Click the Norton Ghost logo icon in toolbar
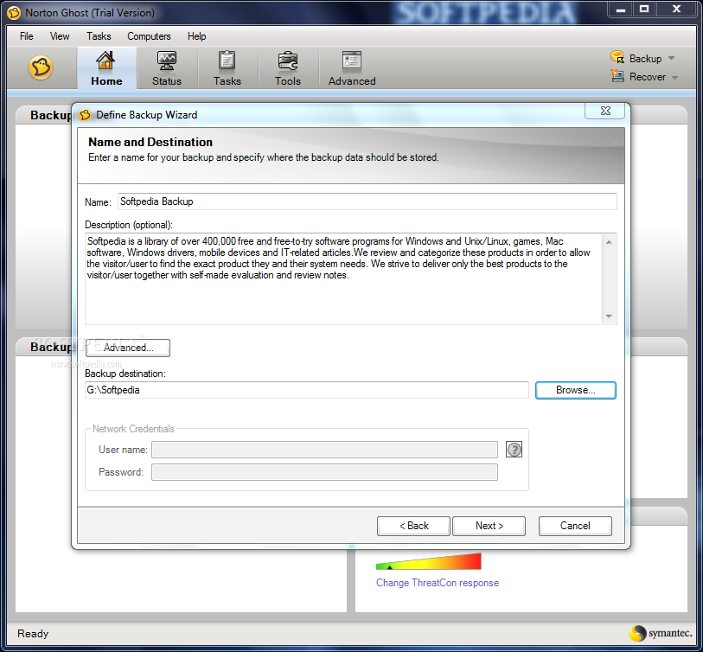The width and height of the screenshot is (703, 652). pos(41,67)
